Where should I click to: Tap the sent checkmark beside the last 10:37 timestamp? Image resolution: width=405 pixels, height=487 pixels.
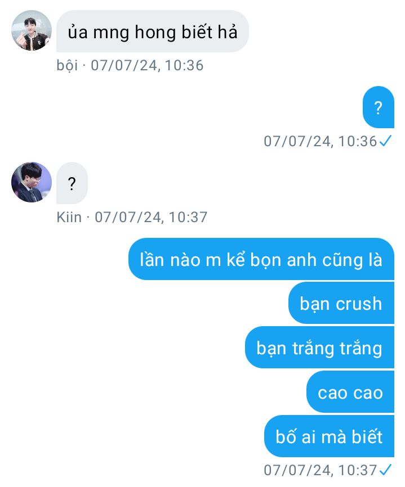pyautogui.click(x=386, y=470)
